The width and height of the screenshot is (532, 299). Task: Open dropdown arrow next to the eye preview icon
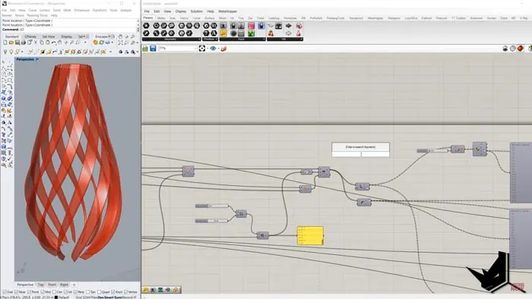tap(218, 49)
